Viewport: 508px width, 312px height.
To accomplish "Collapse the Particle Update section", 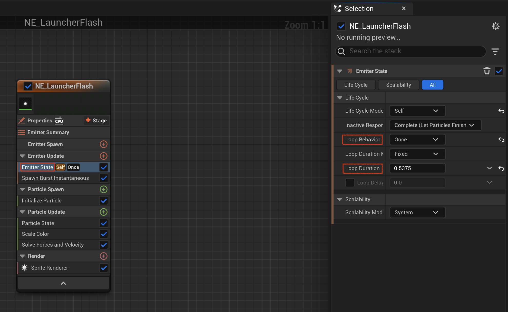I will (22, 212).
